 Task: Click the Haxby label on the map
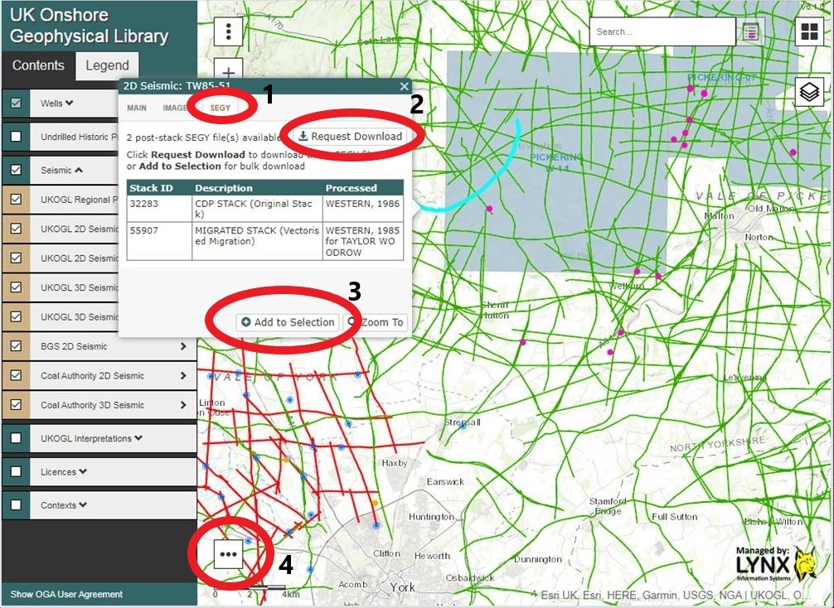(394, 463)
